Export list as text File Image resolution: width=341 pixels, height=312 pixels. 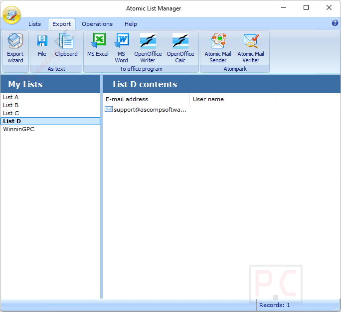tap(42, 45)
